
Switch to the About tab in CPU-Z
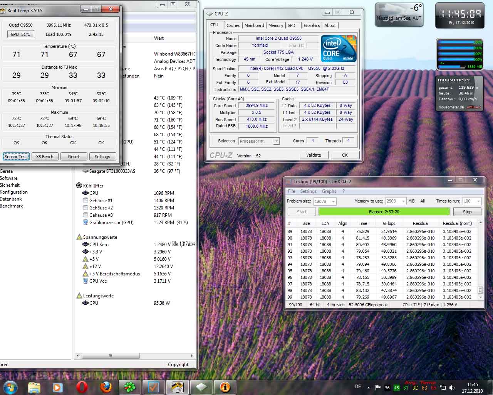(330, 25)
